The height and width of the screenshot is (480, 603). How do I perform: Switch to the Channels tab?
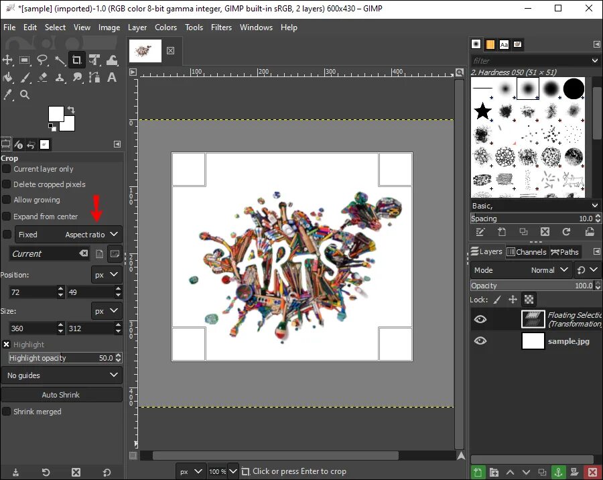pos(527,252)
